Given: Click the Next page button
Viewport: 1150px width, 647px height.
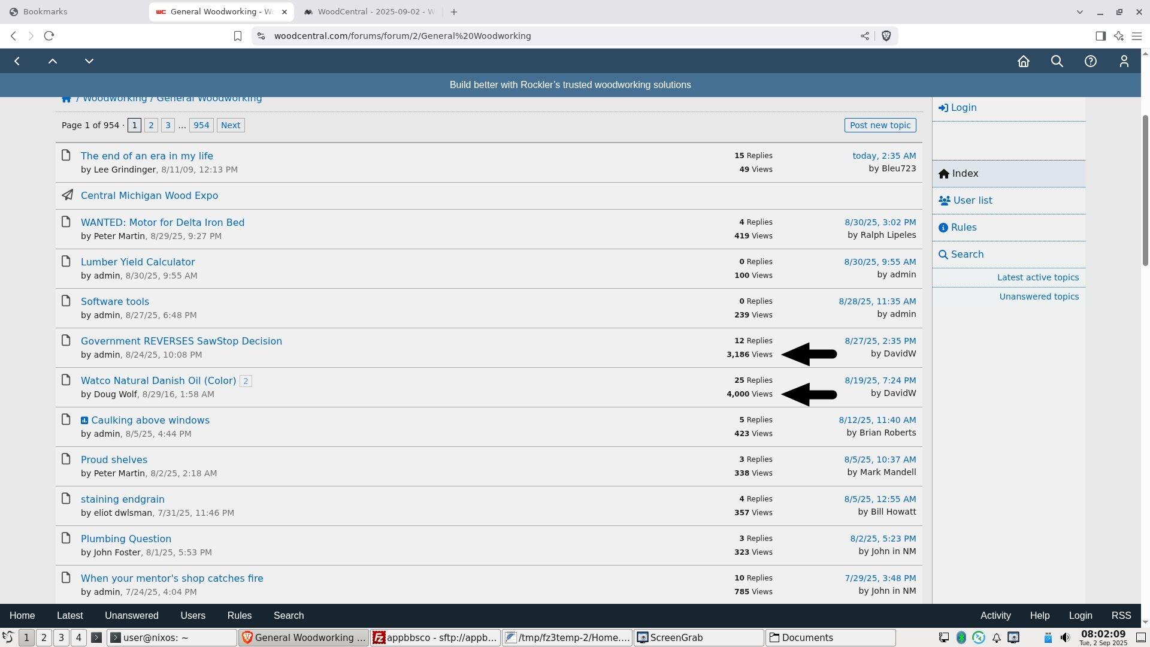Looking at the screenshot, I should (231, 125).
